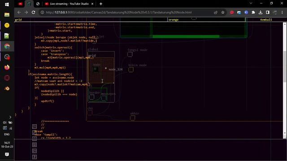Screen dimensions: 287x161
Task: Show hidden system tray icons
Action: [x=10, y=117]
